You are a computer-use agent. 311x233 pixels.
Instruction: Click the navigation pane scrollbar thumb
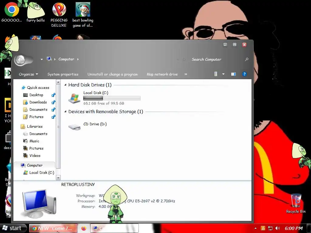point(58,127)
